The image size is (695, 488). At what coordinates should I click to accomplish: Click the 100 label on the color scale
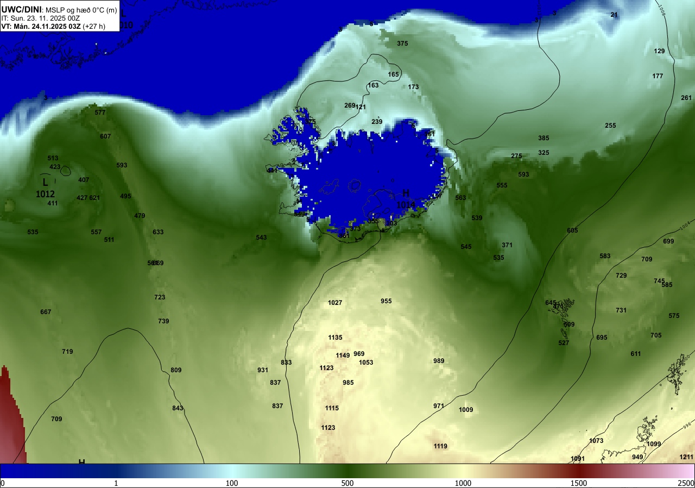(x=232, y=484)
